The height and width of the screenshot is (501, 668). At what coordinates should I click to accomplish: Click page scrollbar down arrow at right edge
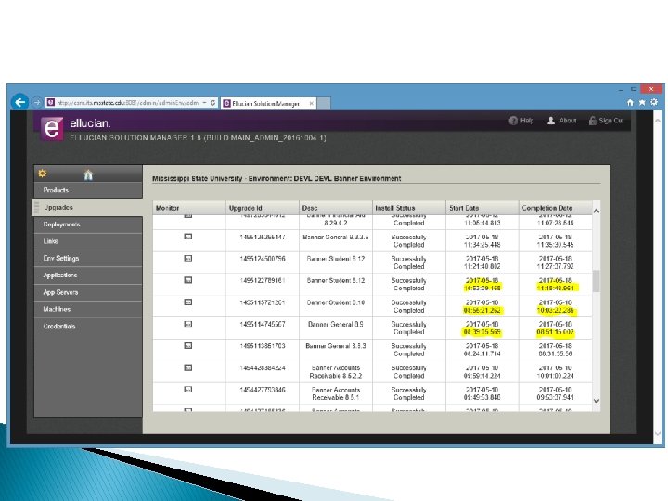tap(658, 434)
